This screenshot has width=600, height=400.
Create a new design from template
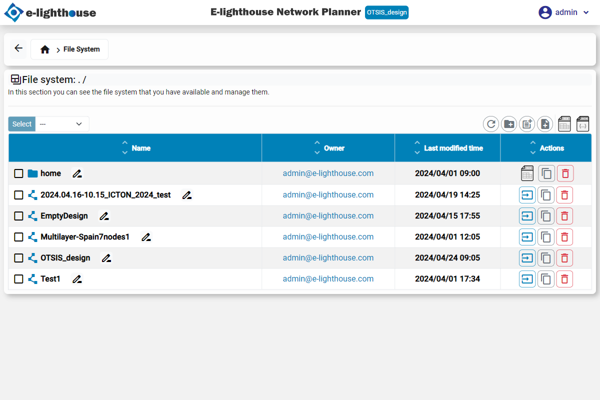click(526, 123)
